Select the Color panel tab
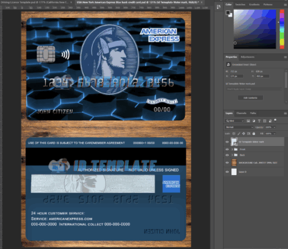 point(228,4)
